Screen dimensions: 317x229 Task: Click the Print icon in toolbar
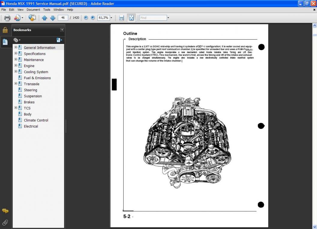coord(7,18)
